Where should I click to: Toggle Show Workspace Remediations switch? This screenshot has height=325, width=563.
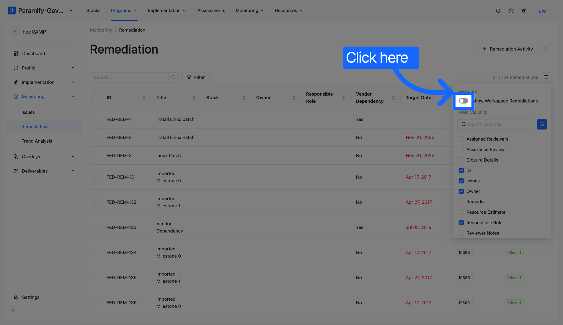click(x=463, y=101)
